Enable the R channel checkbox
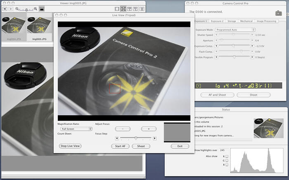Screen dimensions: 289x180 [227, 157]
